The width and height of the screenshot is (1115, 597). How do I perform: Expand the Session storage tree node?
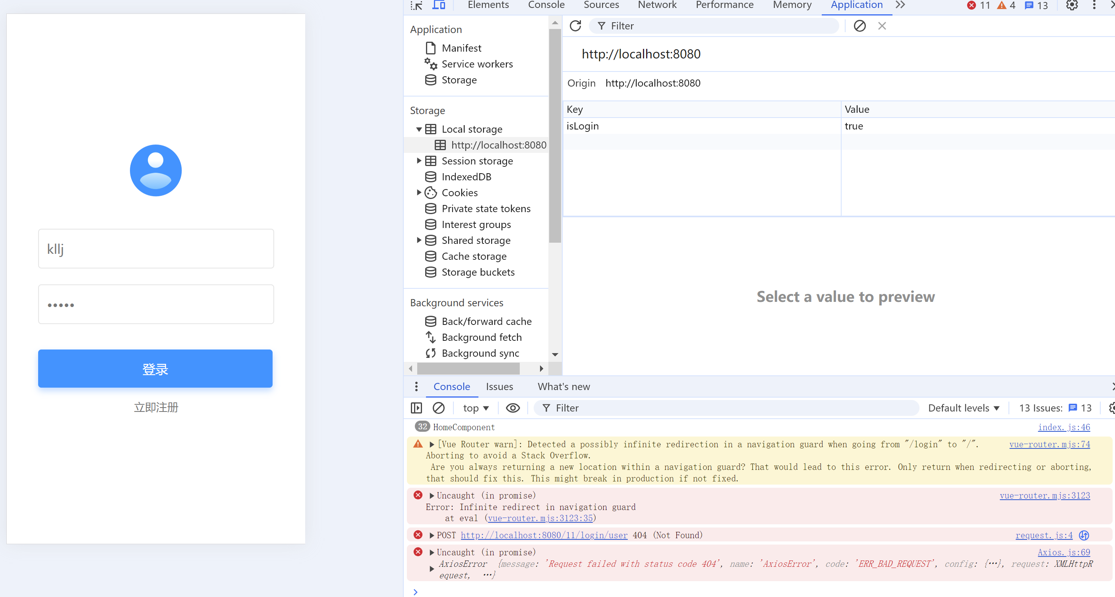point(418,161)
